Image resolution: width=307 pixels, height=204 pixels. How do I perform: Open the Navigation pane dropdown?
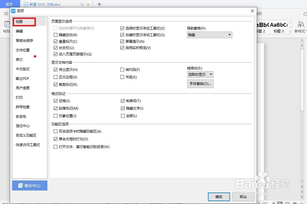point(209,35)
